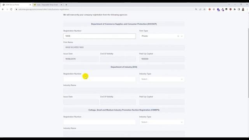Close the Service Portal tab
Screen dimensions: 249x140
pyautogui.click(x=30, y=5)
